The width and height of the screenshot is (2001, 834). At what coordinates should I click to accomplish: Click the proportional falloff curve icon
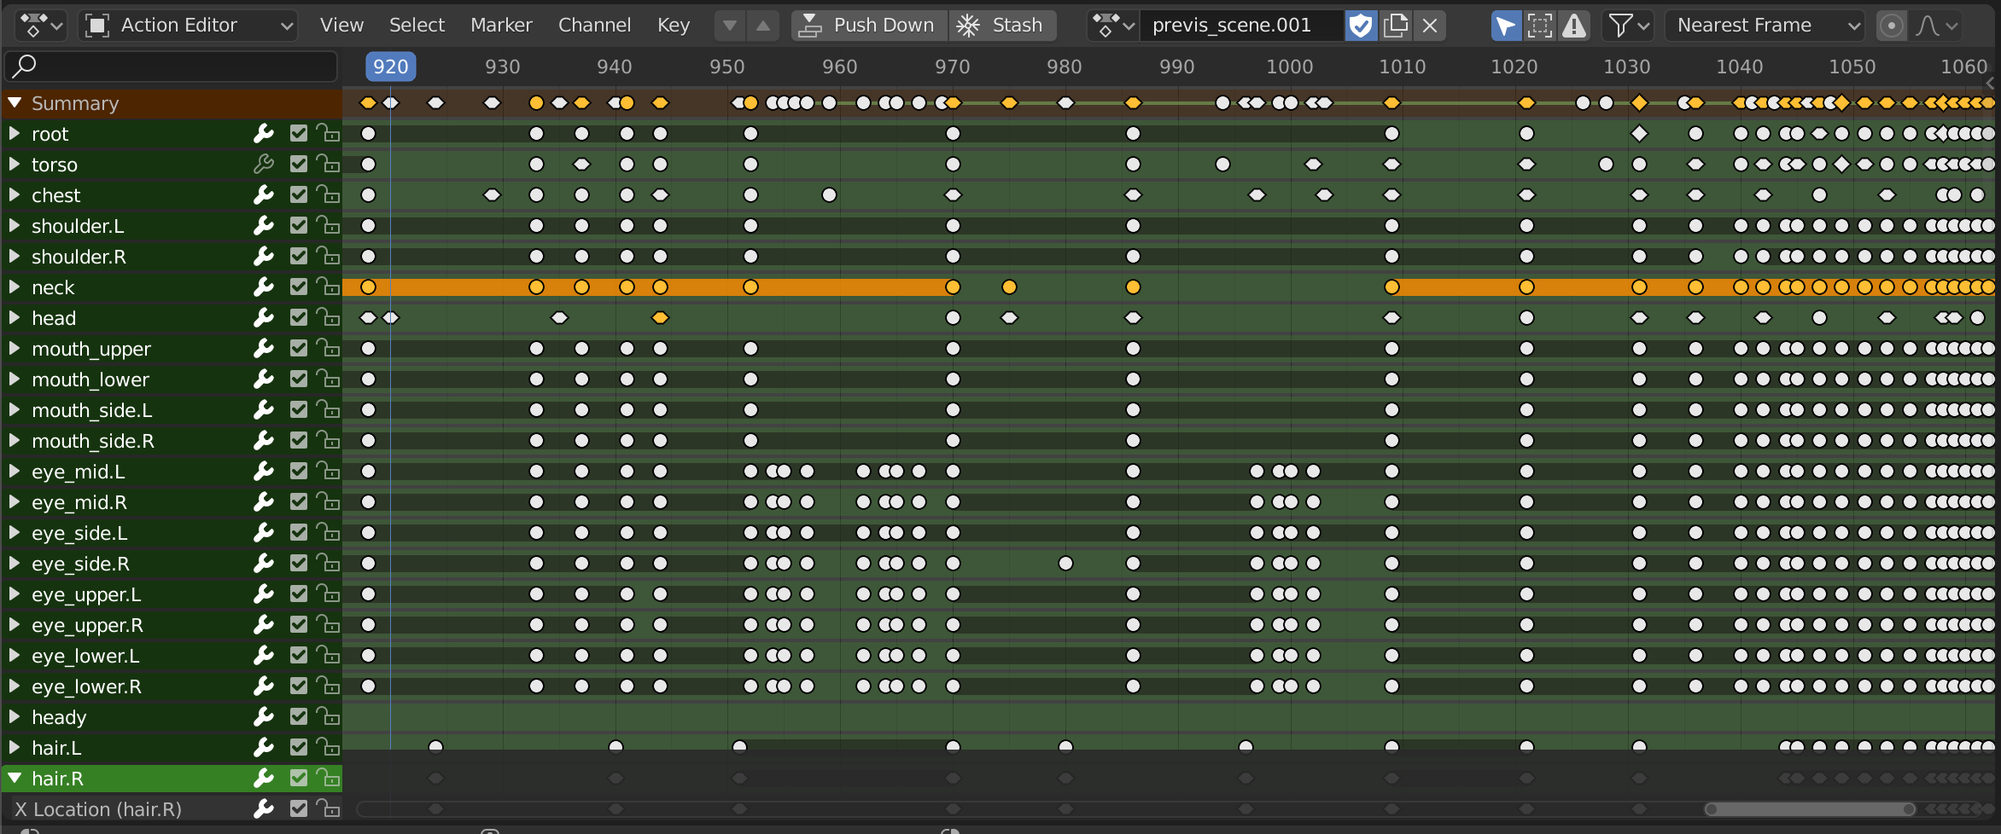click(1927, 26)
